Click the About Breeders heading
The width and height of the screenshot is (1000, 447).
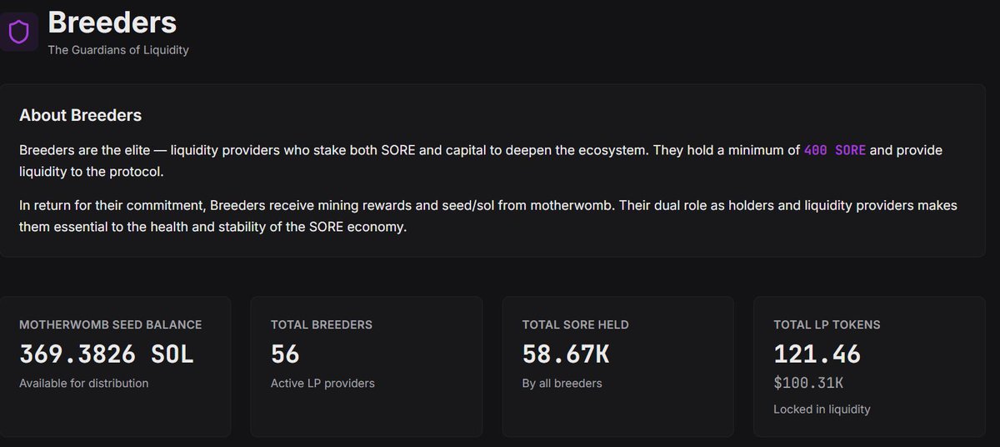80,115
